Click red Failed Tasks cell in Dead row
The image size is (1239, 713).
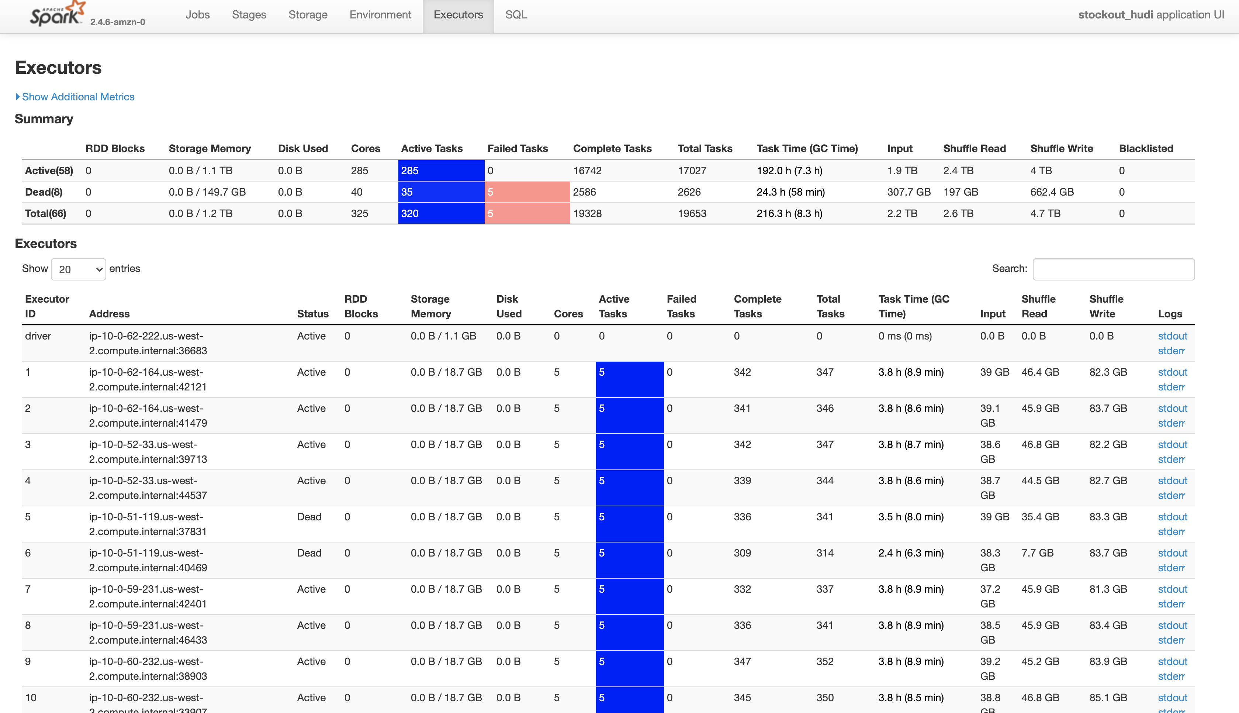coord(527,192)
